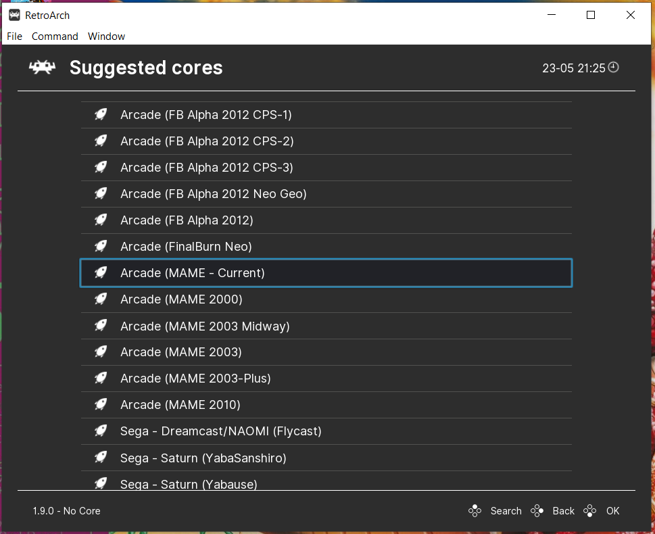Click rocket icon beside MAME - Current

coord(101,272)
